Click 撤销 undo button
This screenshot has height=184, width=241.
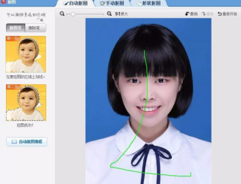(191, 14)
